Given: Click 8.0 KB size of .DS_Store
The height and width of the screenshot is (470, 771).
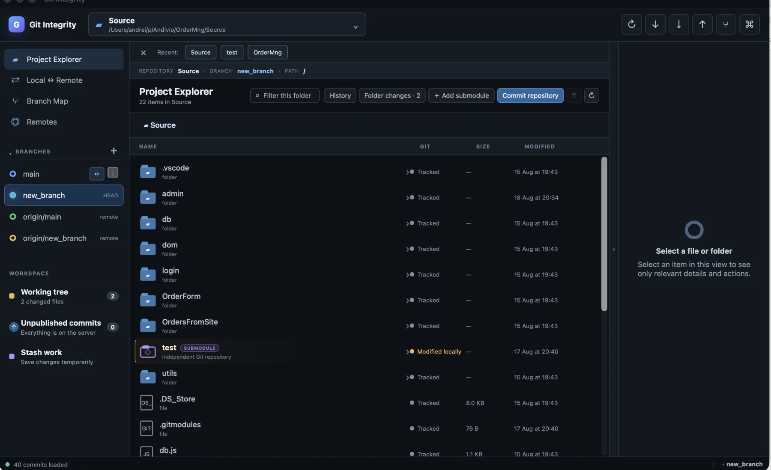Looking at the screenshot, I should 475,403.
